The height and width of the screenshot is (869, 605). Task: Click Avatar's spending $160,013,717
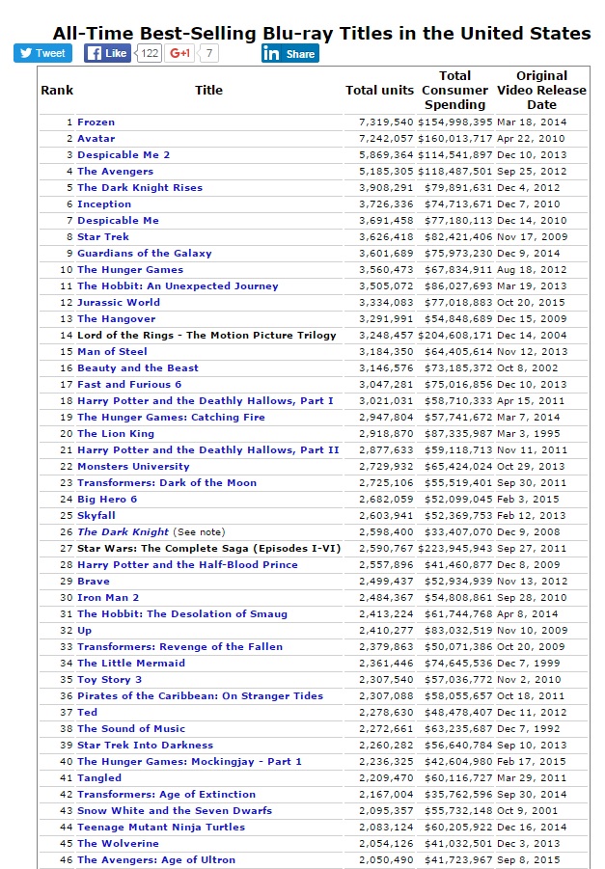coord(455,139)
